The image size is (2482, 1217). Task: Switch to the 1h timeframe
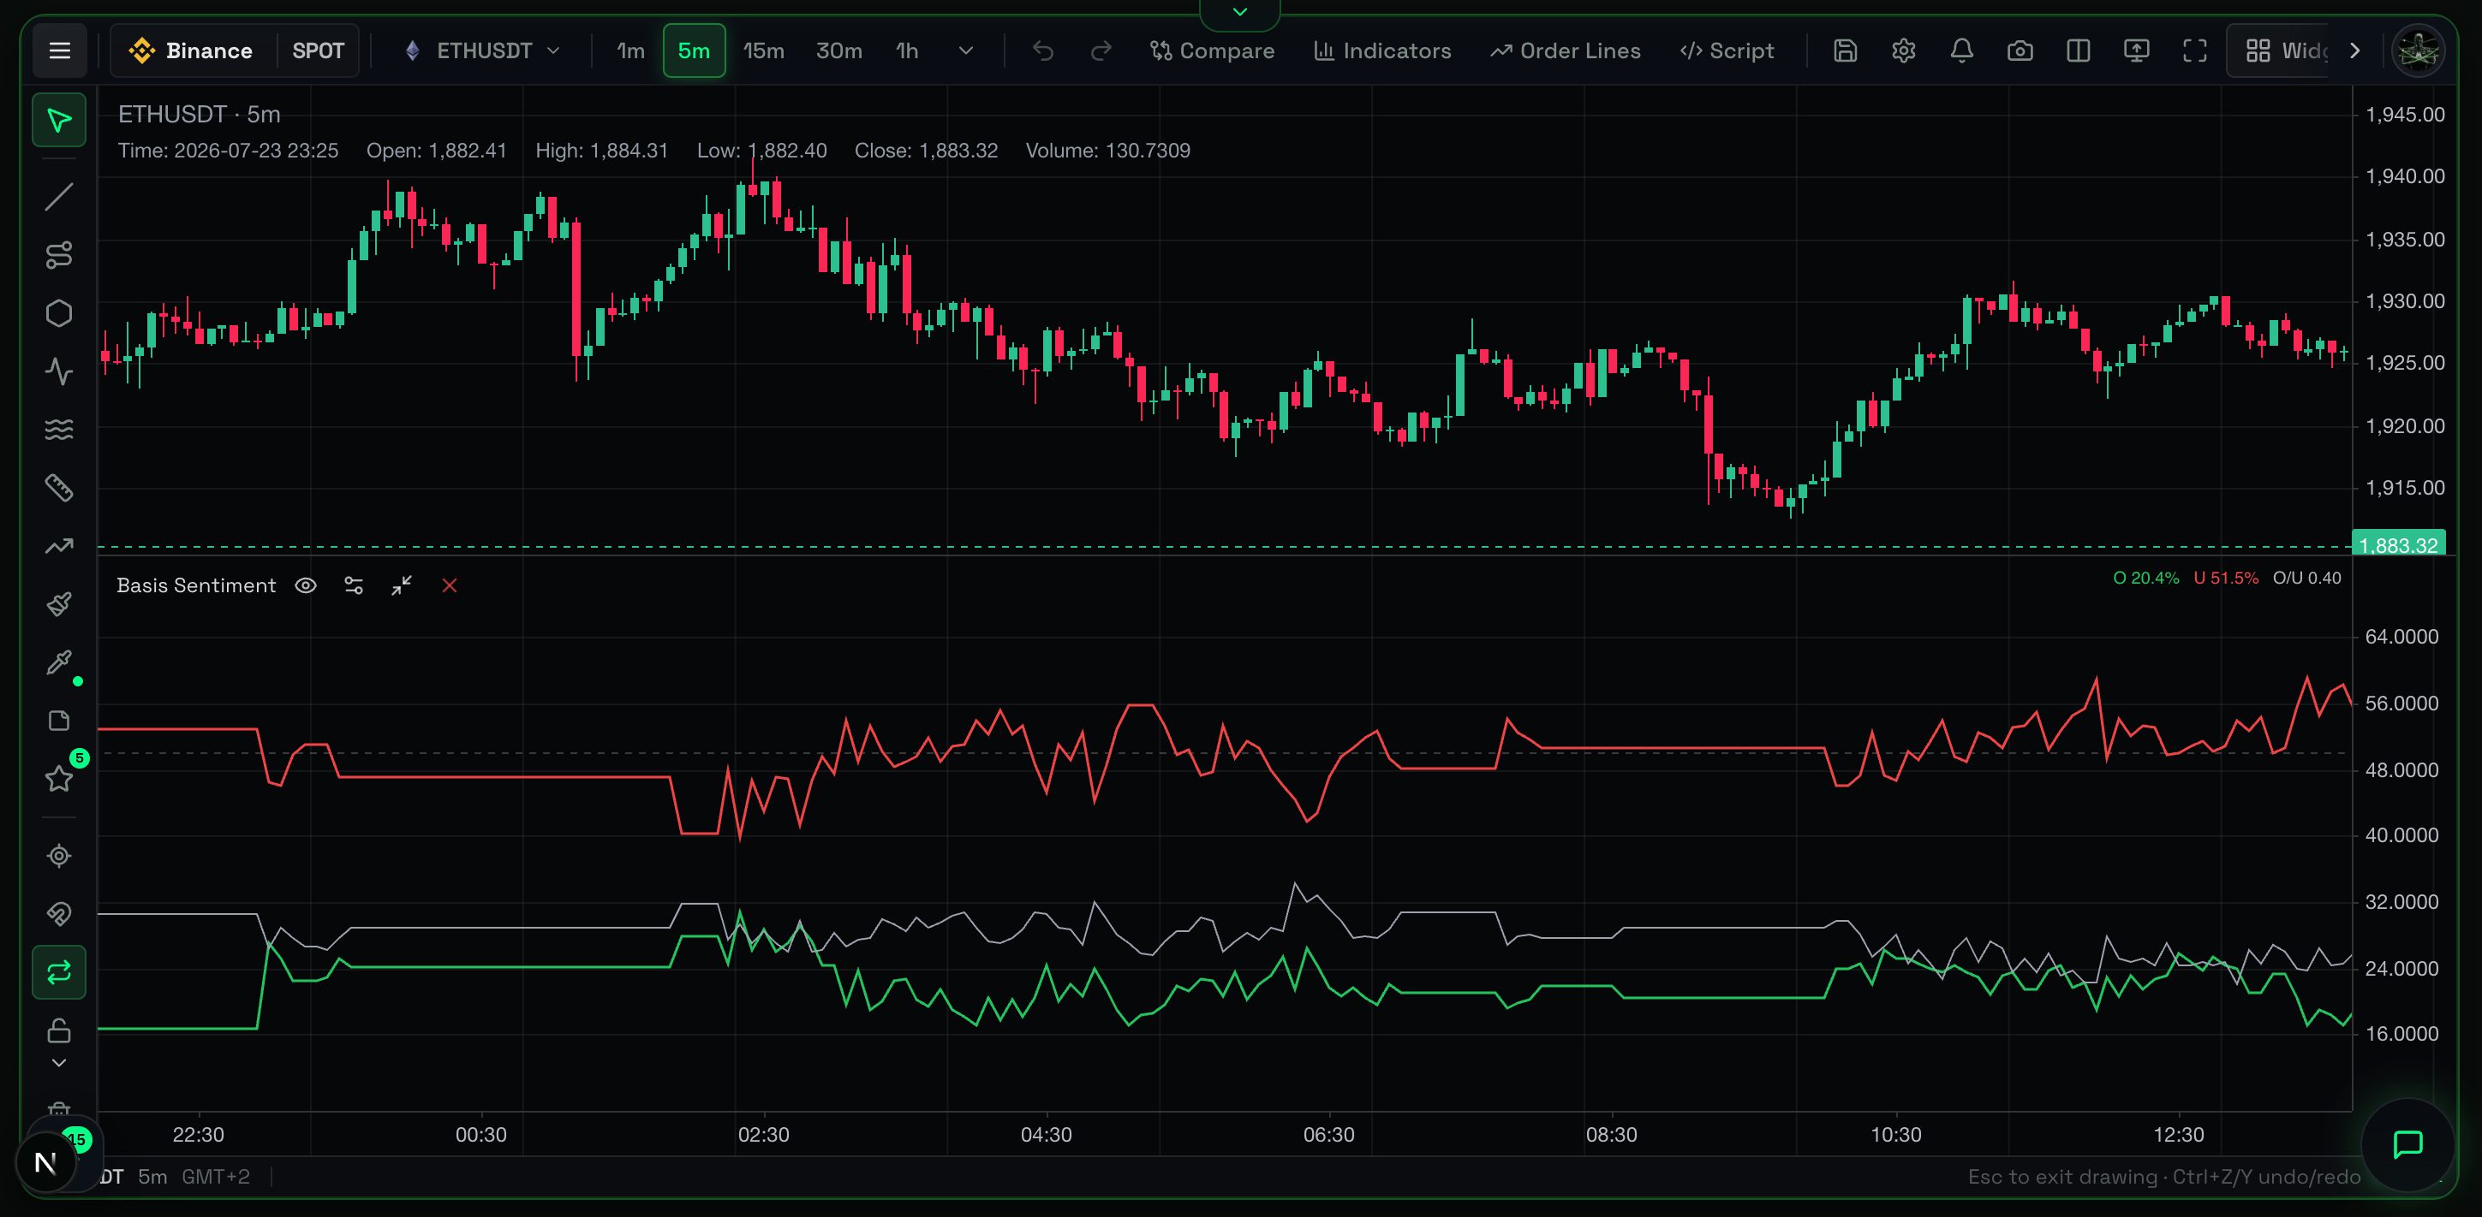coord(907,51)
